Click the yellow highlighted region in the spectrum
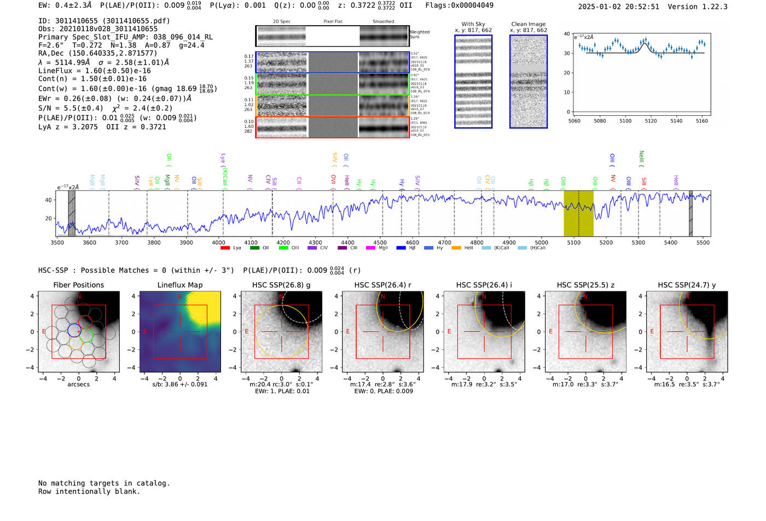 (x=579, y=213)
